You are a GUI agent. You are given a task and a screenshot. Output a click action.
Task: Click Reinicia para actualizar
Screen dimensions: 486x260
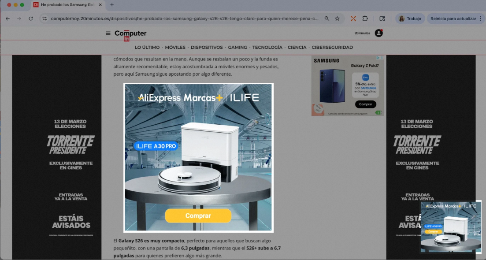(x=453, y=19)
